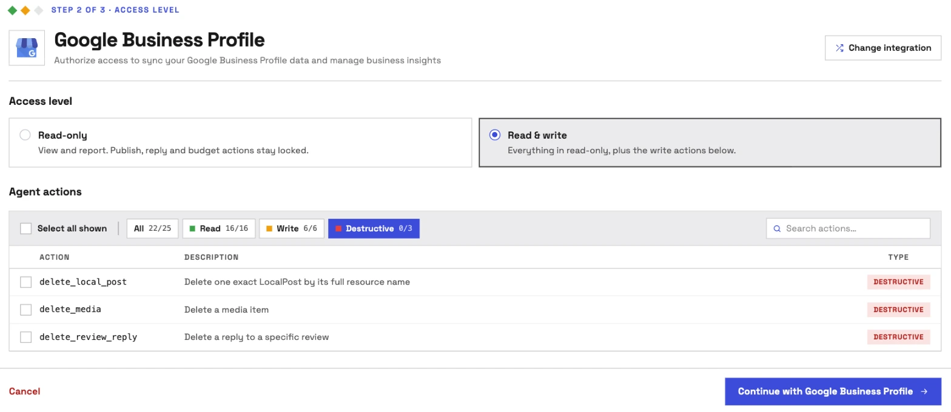Select the Read-only radio button
Screen dimensions: 951x412
click(x=25, y=135)
